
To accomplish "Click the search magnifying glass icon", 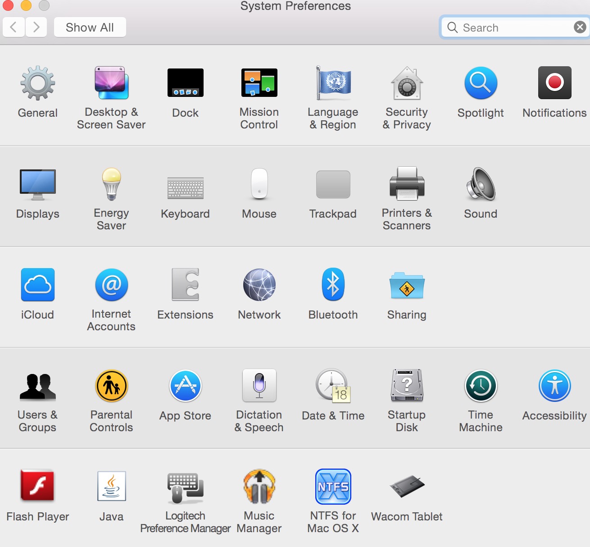I will [x=452, y=27].
